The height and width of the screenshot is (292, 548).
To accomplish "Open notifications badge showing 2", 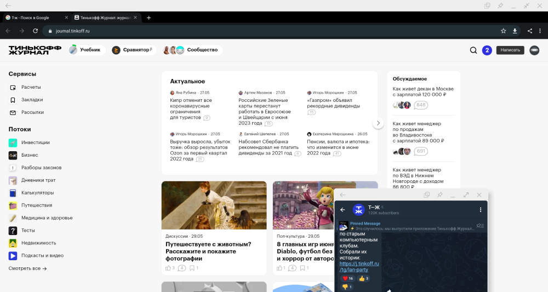I will pyautogui.click(x=487, y=50).
